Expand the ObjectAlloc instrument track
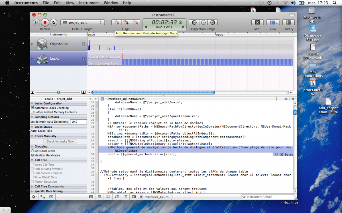This screenshot has width=342, height=213. [32, 44]
